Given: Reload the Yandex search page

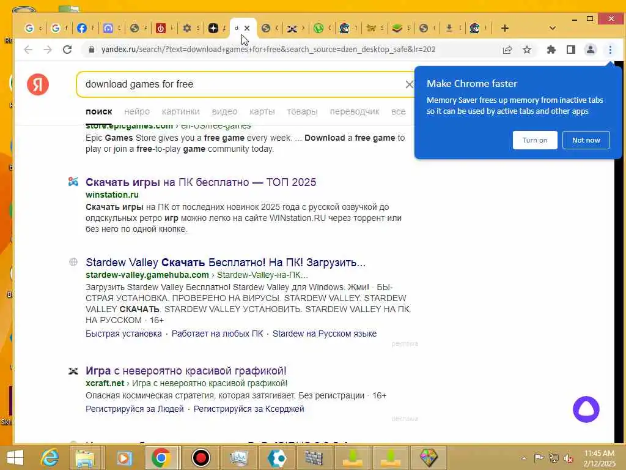Looking at the screenshot, I should pyautogui.click(x=67, y=50).
